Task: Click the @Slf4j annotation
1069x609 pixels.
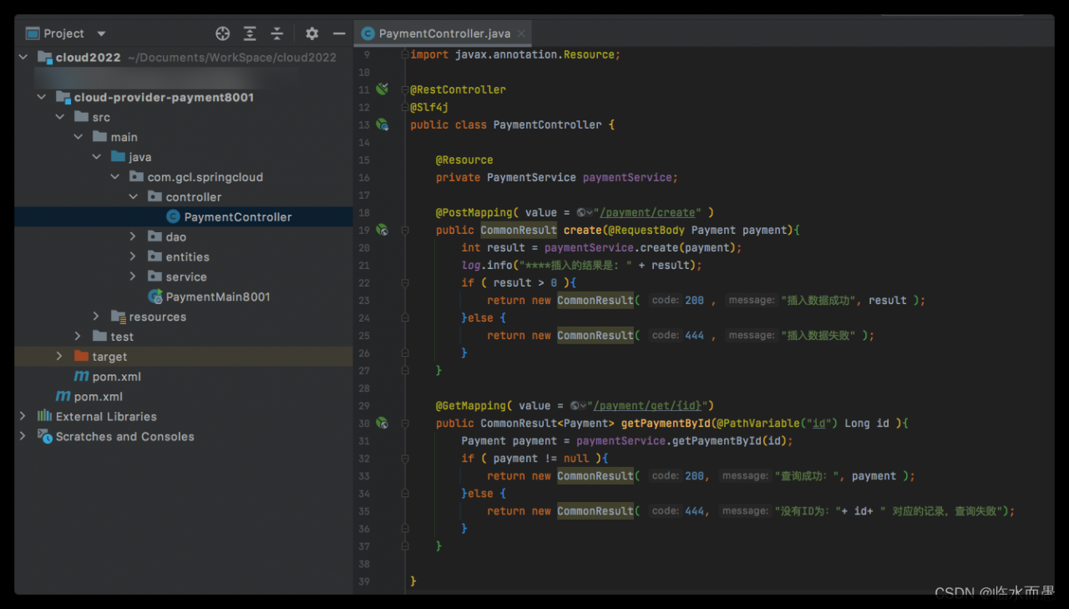Action: point(429,107)
